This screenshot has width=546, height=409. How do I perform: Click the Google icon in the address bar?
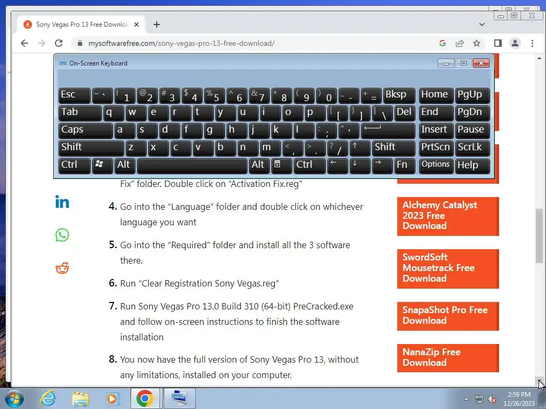(x=443, y=43)
